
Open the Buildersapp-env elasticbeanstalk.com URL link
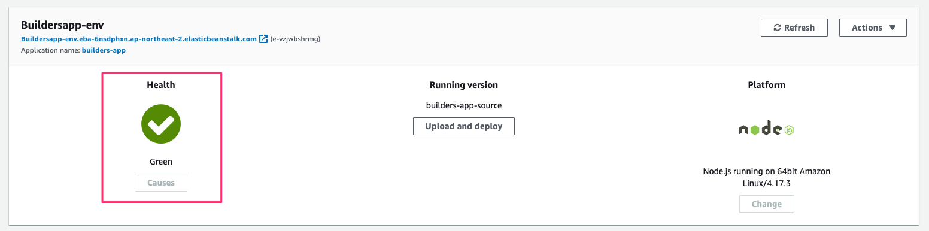coord(138,39)
